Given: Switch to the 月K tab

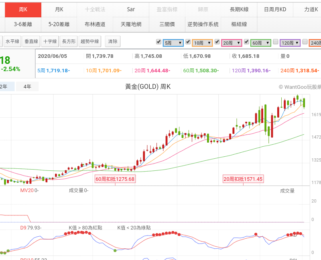Looking at the screenshot, I should point(59,9).
